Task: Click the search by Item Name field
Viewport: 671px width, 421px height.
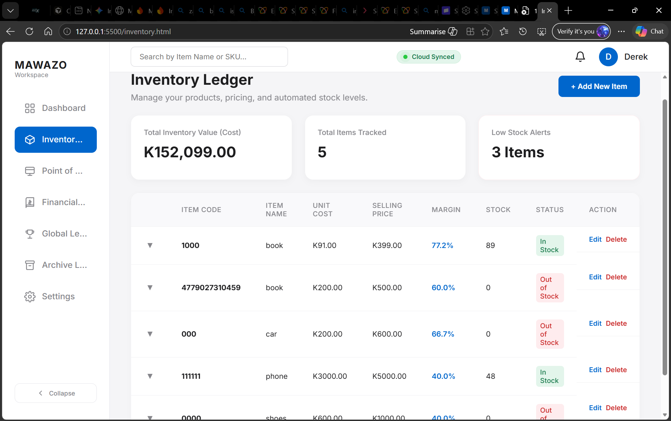Action: point(209,57)
